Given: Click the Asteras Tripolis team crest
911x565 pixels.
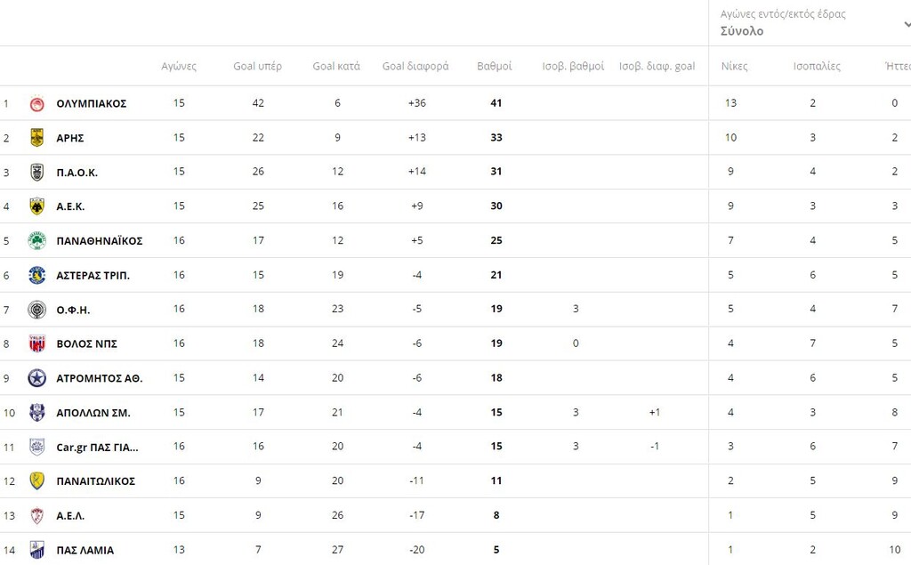Looking at the screenshot, I should [x=36, y=275].
